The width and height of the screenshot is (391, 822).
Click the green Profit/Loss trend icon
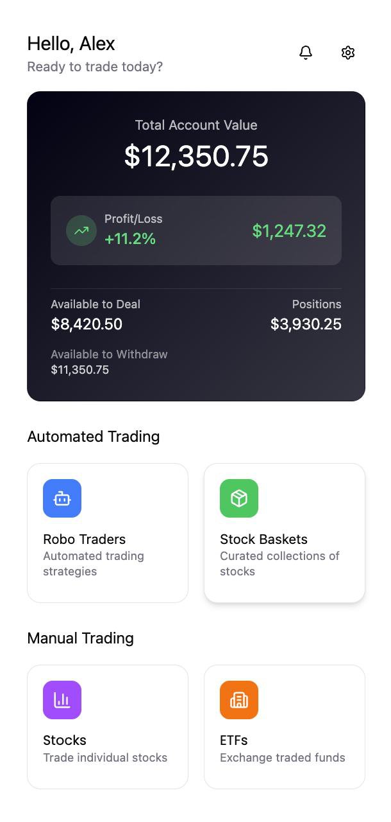pyautogui.click(x=81, y=230)
